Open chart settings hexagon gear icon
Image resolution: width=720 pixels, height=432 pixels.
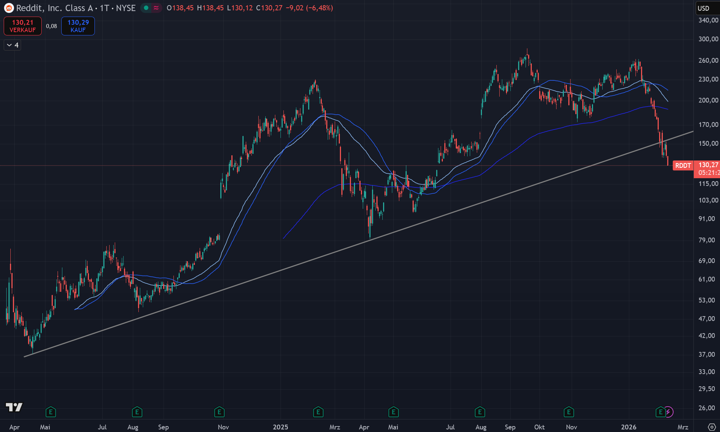tap(712, 427)
